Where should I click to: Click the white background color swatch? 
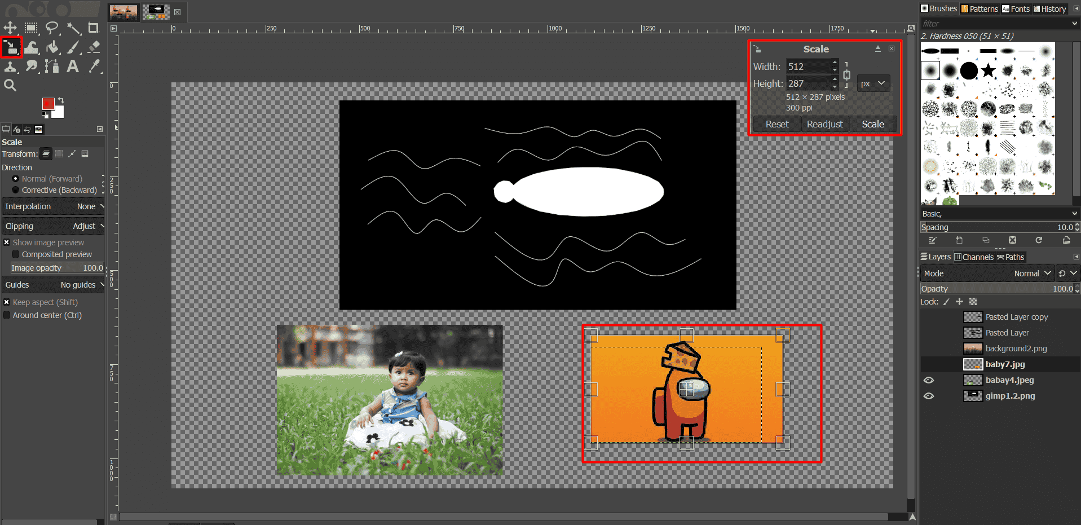tap(59, 113)
